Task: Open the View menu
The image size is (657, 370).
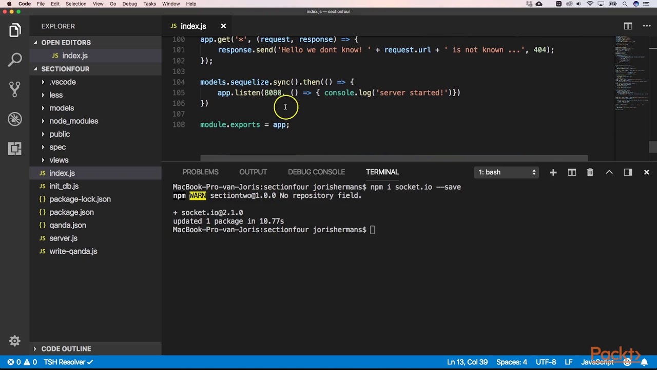Action: pos(98,4)
